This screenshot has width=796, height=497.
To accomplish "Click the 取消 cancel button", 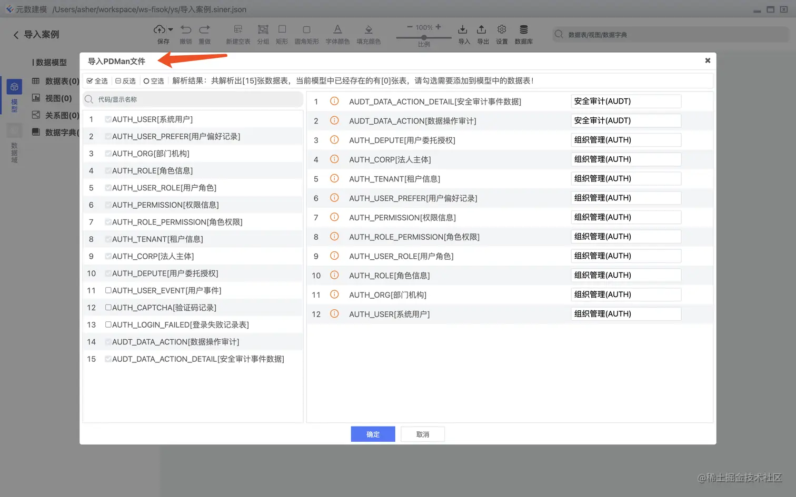I will [423, 434].
